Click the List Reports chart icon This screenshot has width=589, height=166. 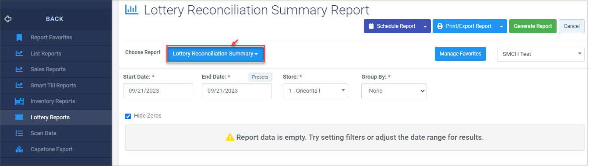pyautogui.click(x=19, y=54)
